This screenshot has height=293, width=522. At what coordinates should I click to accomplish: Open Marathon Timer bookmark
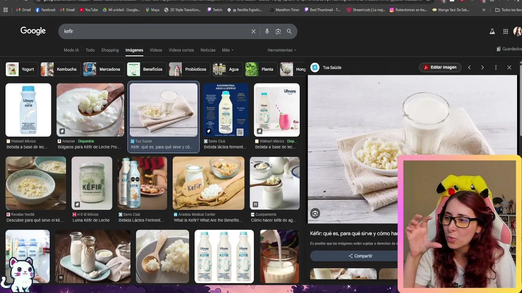(284, 10)
